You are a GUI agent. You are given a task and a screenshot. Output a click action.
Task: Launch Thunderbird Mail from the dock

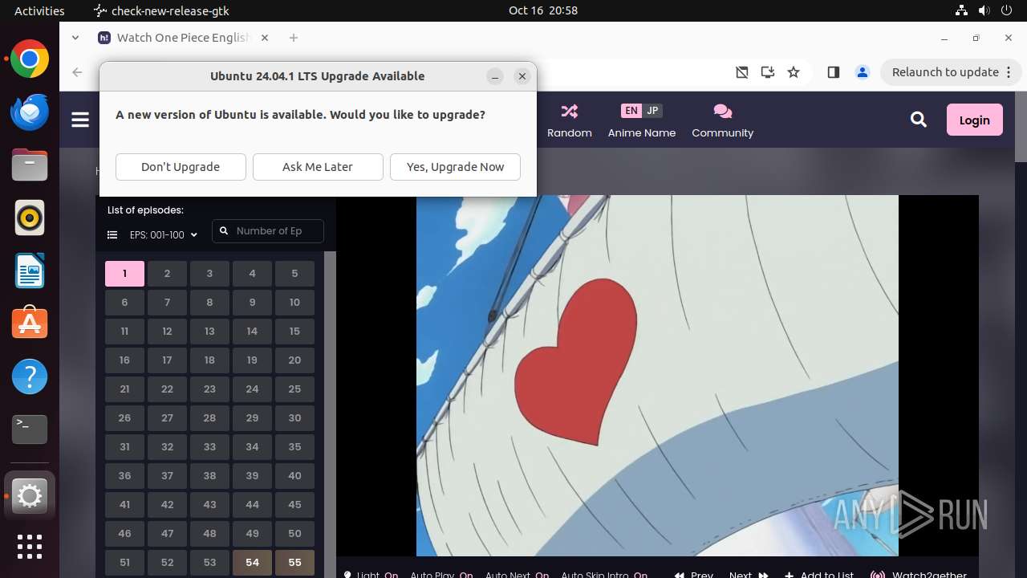(30, 112)
